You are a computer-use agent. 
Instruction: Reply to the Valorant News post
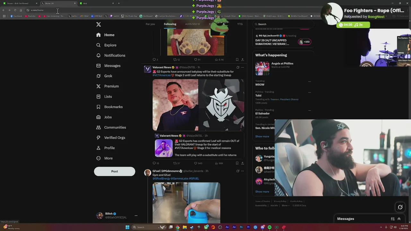point(154,163)
